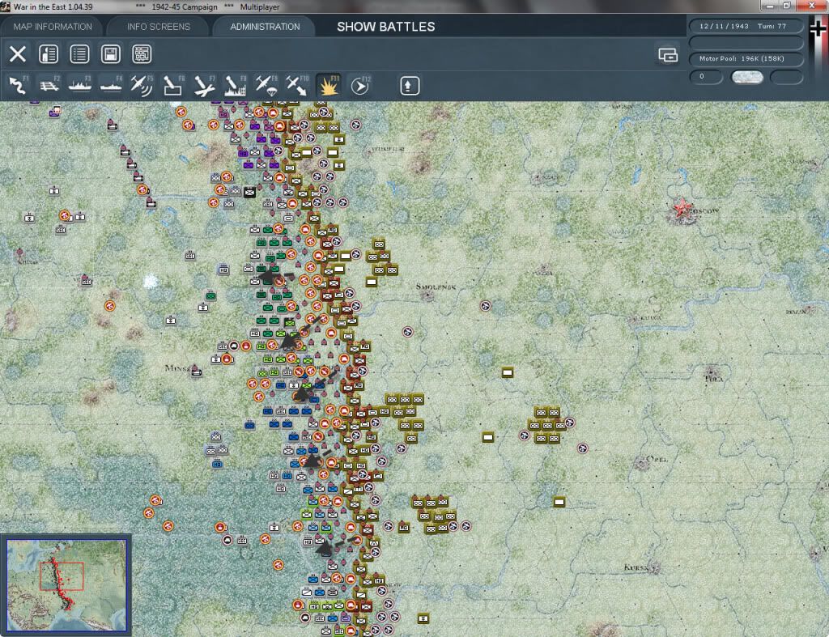
Task: Click the F12 end turn arrow icon
Action: click(360, 86)
